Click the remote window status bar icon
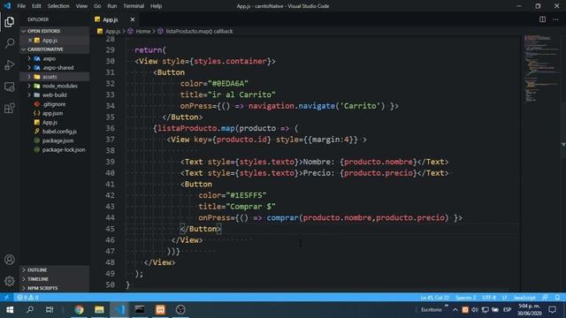The image size is (566, 318). [6, 298]
